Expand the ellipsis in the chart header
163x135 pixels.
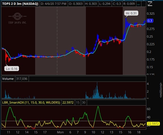tap(138, 4)
